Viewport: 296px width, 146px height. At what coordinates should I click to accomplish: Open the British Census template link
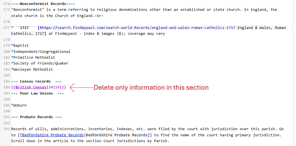pos(31,87)
